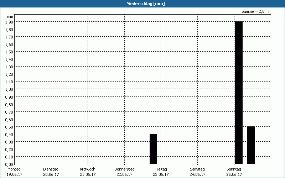Click the 1,90 y-axis value

[x=9, y=22]
